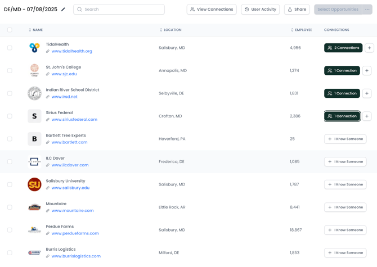Screen dimensions: 377x267
Task: Select the Perdue Farms row checkbox
Action: pyautogui.click(x=10, y=230)
